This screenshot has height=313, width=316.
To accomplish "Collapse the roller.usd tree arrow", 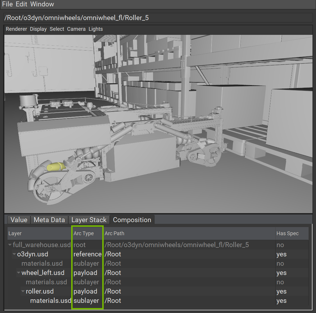I will click(23, 292).
